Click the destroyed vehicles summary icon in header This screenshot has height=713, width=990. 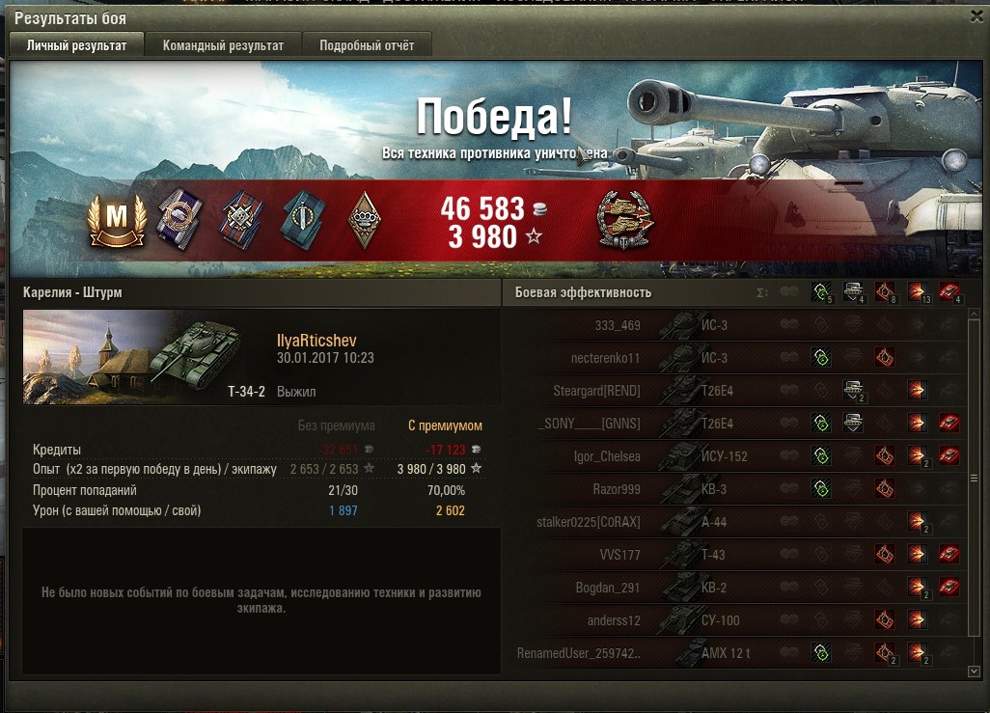[x=949, y=291]
